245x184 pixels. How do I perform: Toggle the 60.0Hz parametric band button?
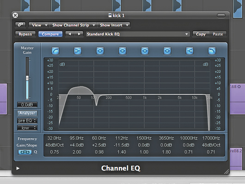pyautogui.click(x=100, y=51)
